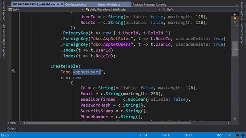Viewport: 246px width, 138px height.
Task: Click Index(t => t.RoleId) line
Action: pyautogui.click(x=88, y=56)
